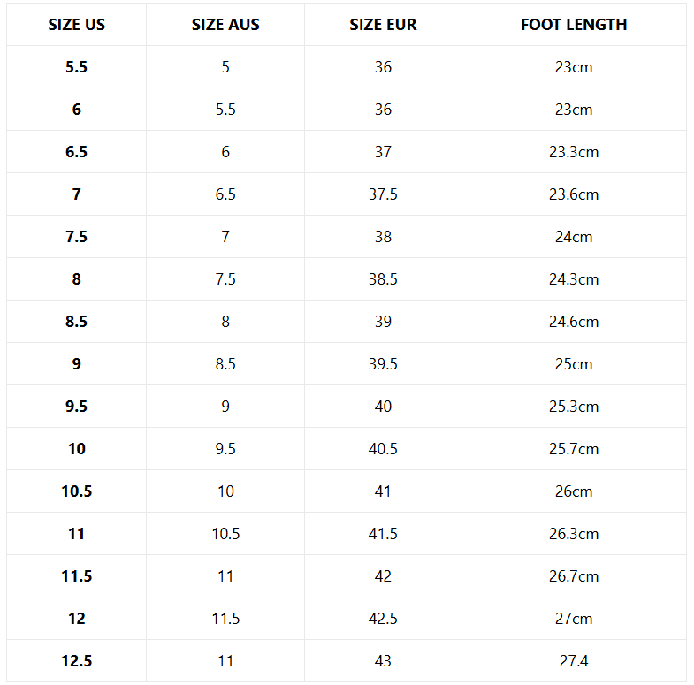The image size is (694, 685).
Task: Click the EUR size 38.5 value
Action: click(x=383, y=279)
